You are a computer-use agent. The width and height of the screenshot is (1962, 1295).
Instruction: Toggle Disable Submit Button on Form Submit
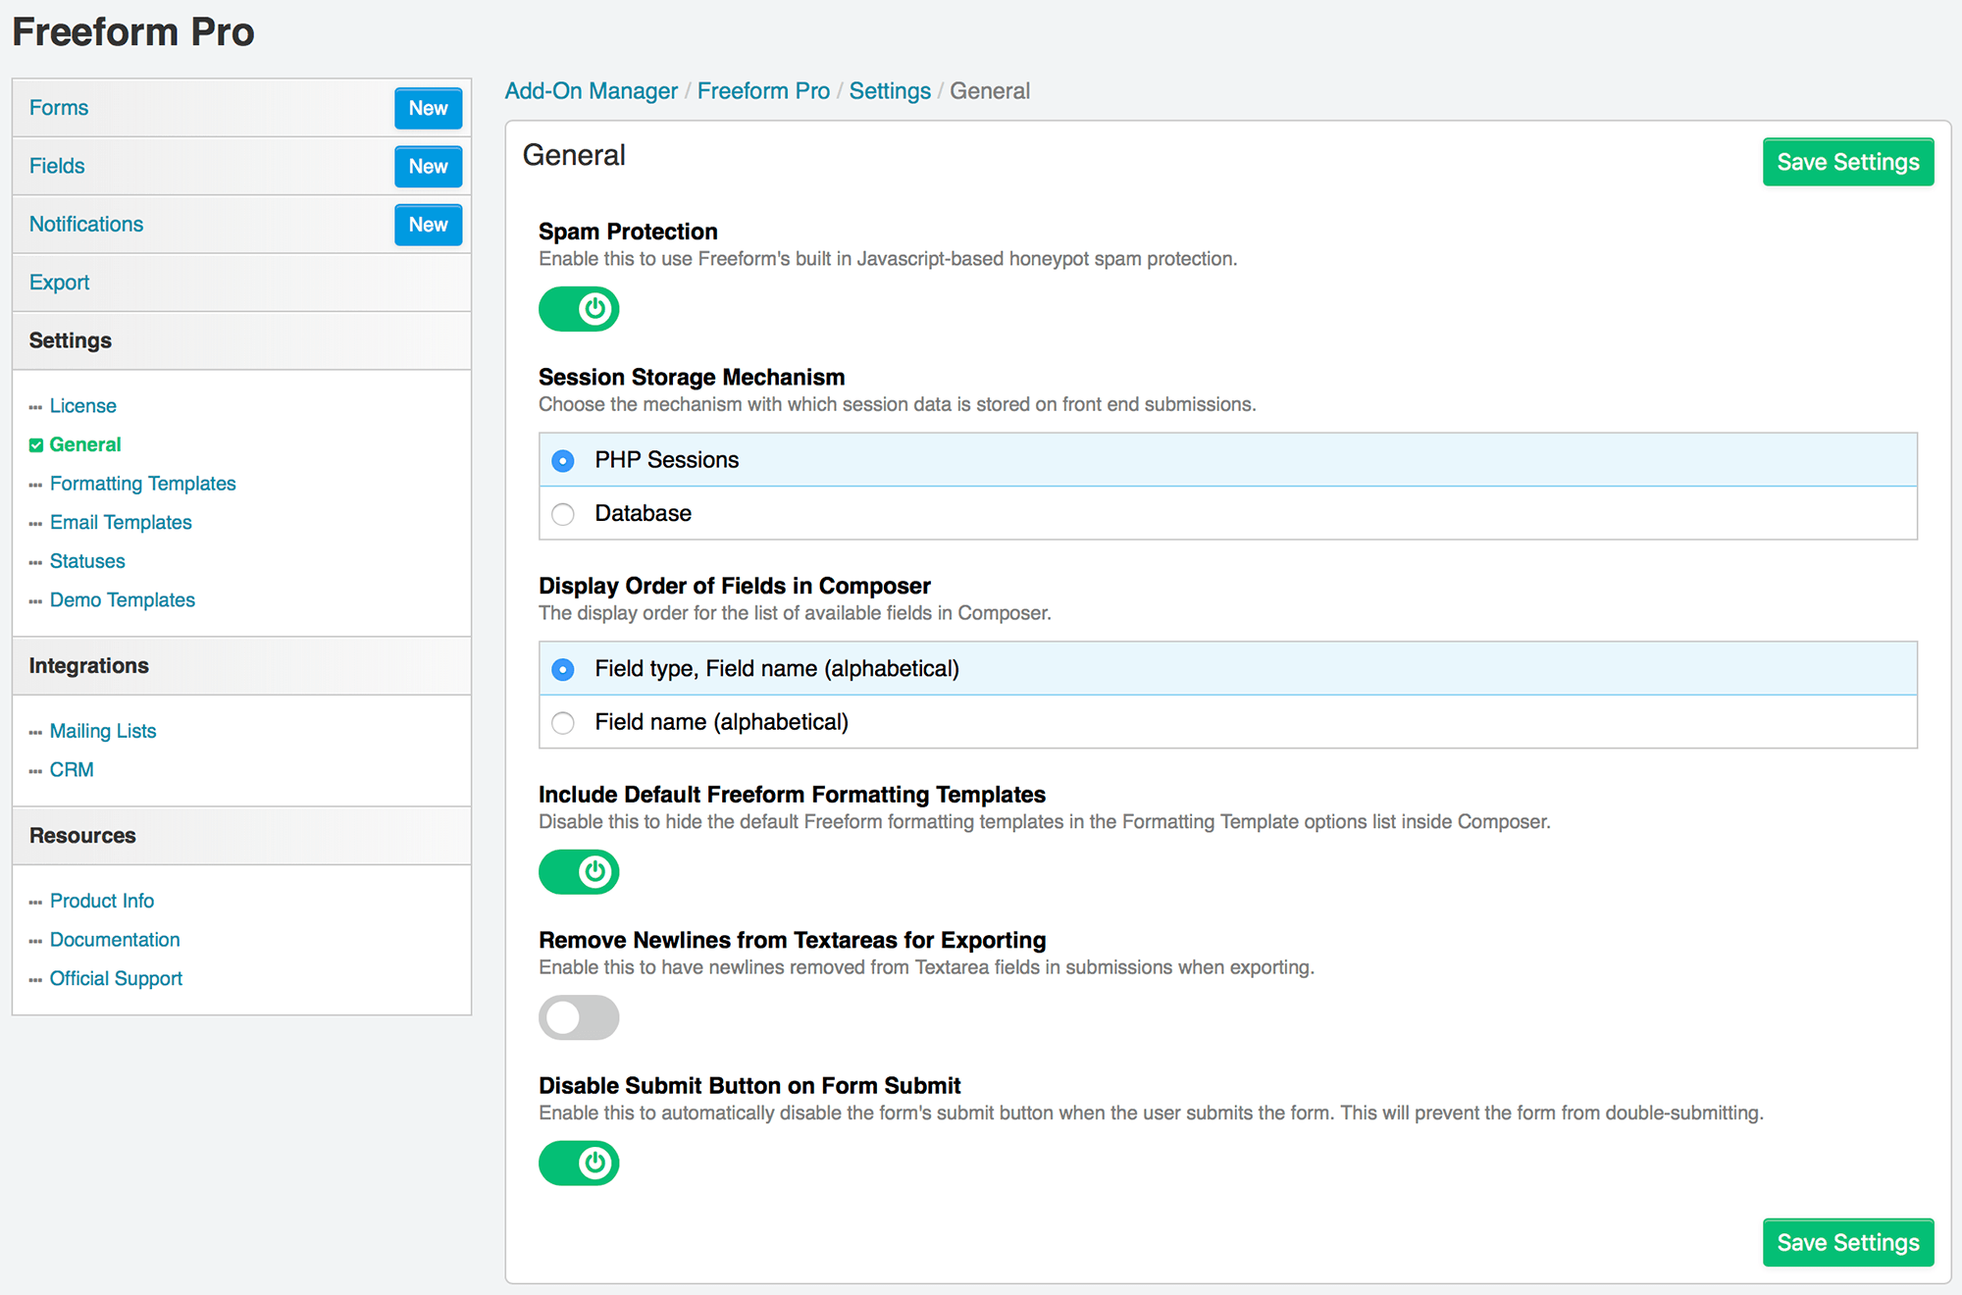(x=578, y=1163)
